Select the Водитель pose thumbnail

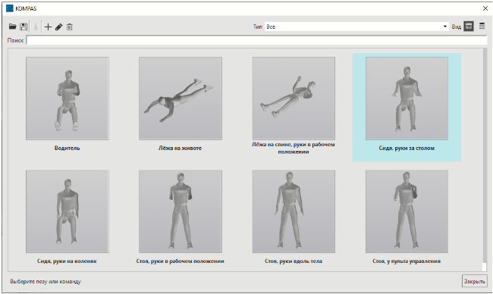(x=68, y=99)
